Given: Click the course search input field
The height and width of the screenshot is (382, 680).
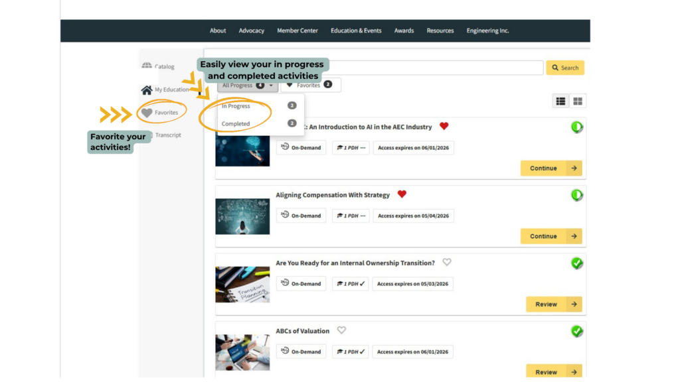Looking at the screenshot, I should (438, 68).
